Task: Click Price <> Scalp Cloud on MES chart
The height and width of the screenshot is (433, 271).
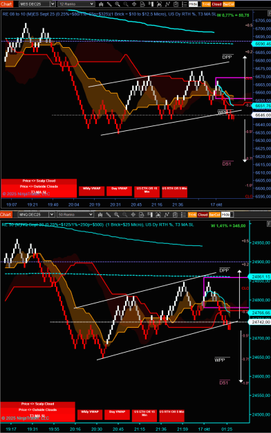Action: [39, 181]
